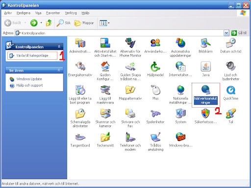Screen dimensions: 251x188
Task: Open the Tal speech icon
Action: pyautogui.click(x=231, y=116)
